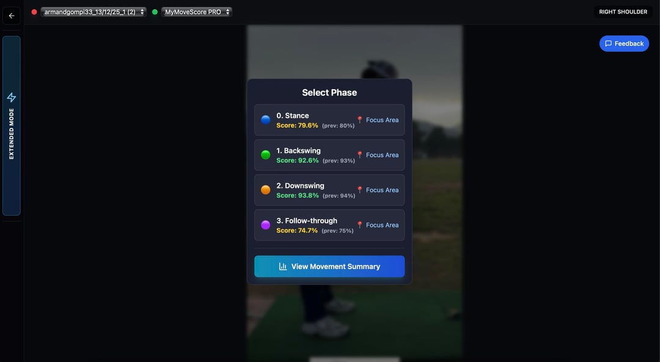The image size is (660, 362).
Task: Toggle the Extended Mode side panel
Action: pyautogui.click(x=12, y=126)
